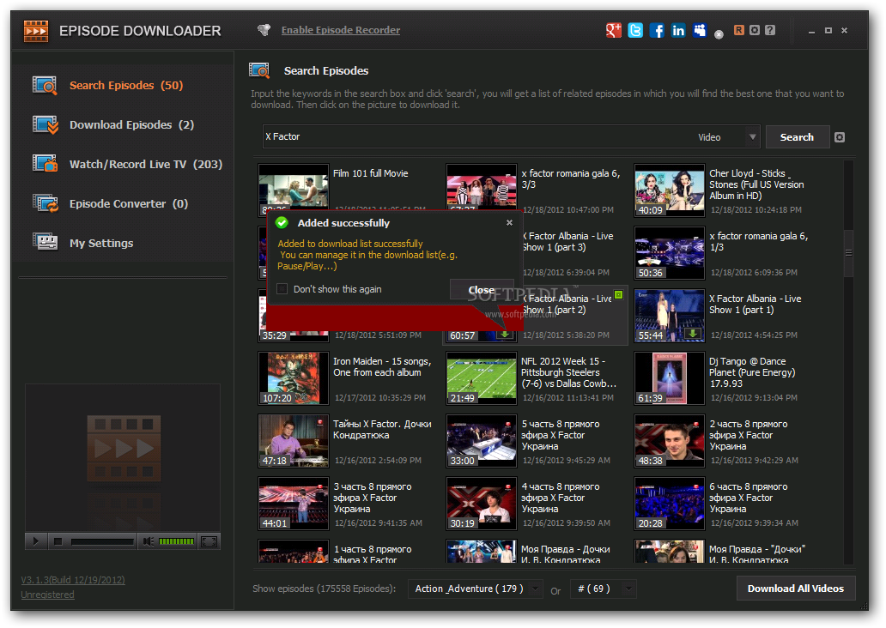Click the Download Episodes sidebar icon
Screen dimensions: 886x628
click(45, 124)
